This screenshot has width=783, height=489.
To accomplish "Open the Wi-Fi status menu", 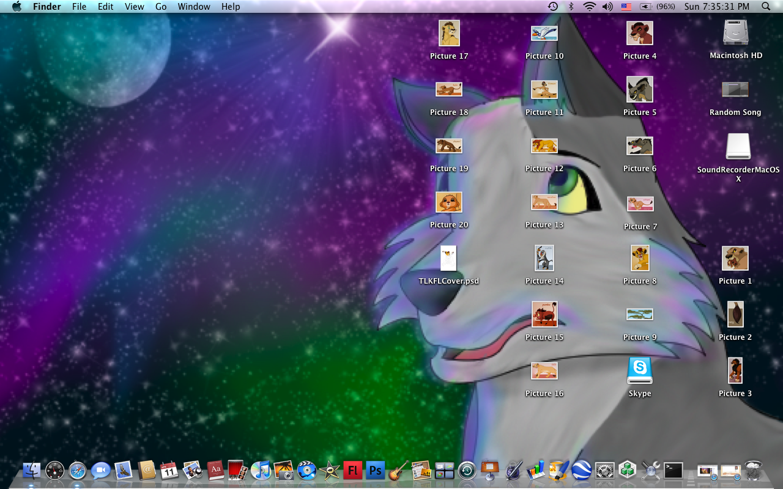I will point(589,7).
